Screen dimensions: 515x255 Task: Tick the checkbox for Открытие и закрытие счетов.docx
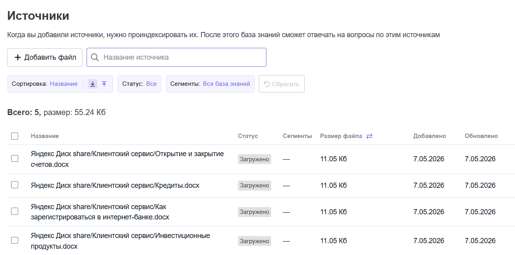point(15,159)
